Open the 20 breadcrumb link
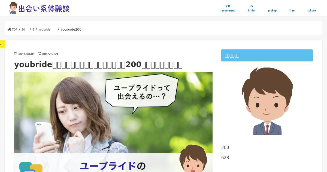 coord(23,29)
